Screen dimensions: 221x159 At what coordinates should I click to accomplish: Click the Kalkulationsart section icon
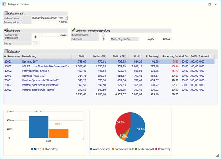point(6,13)
